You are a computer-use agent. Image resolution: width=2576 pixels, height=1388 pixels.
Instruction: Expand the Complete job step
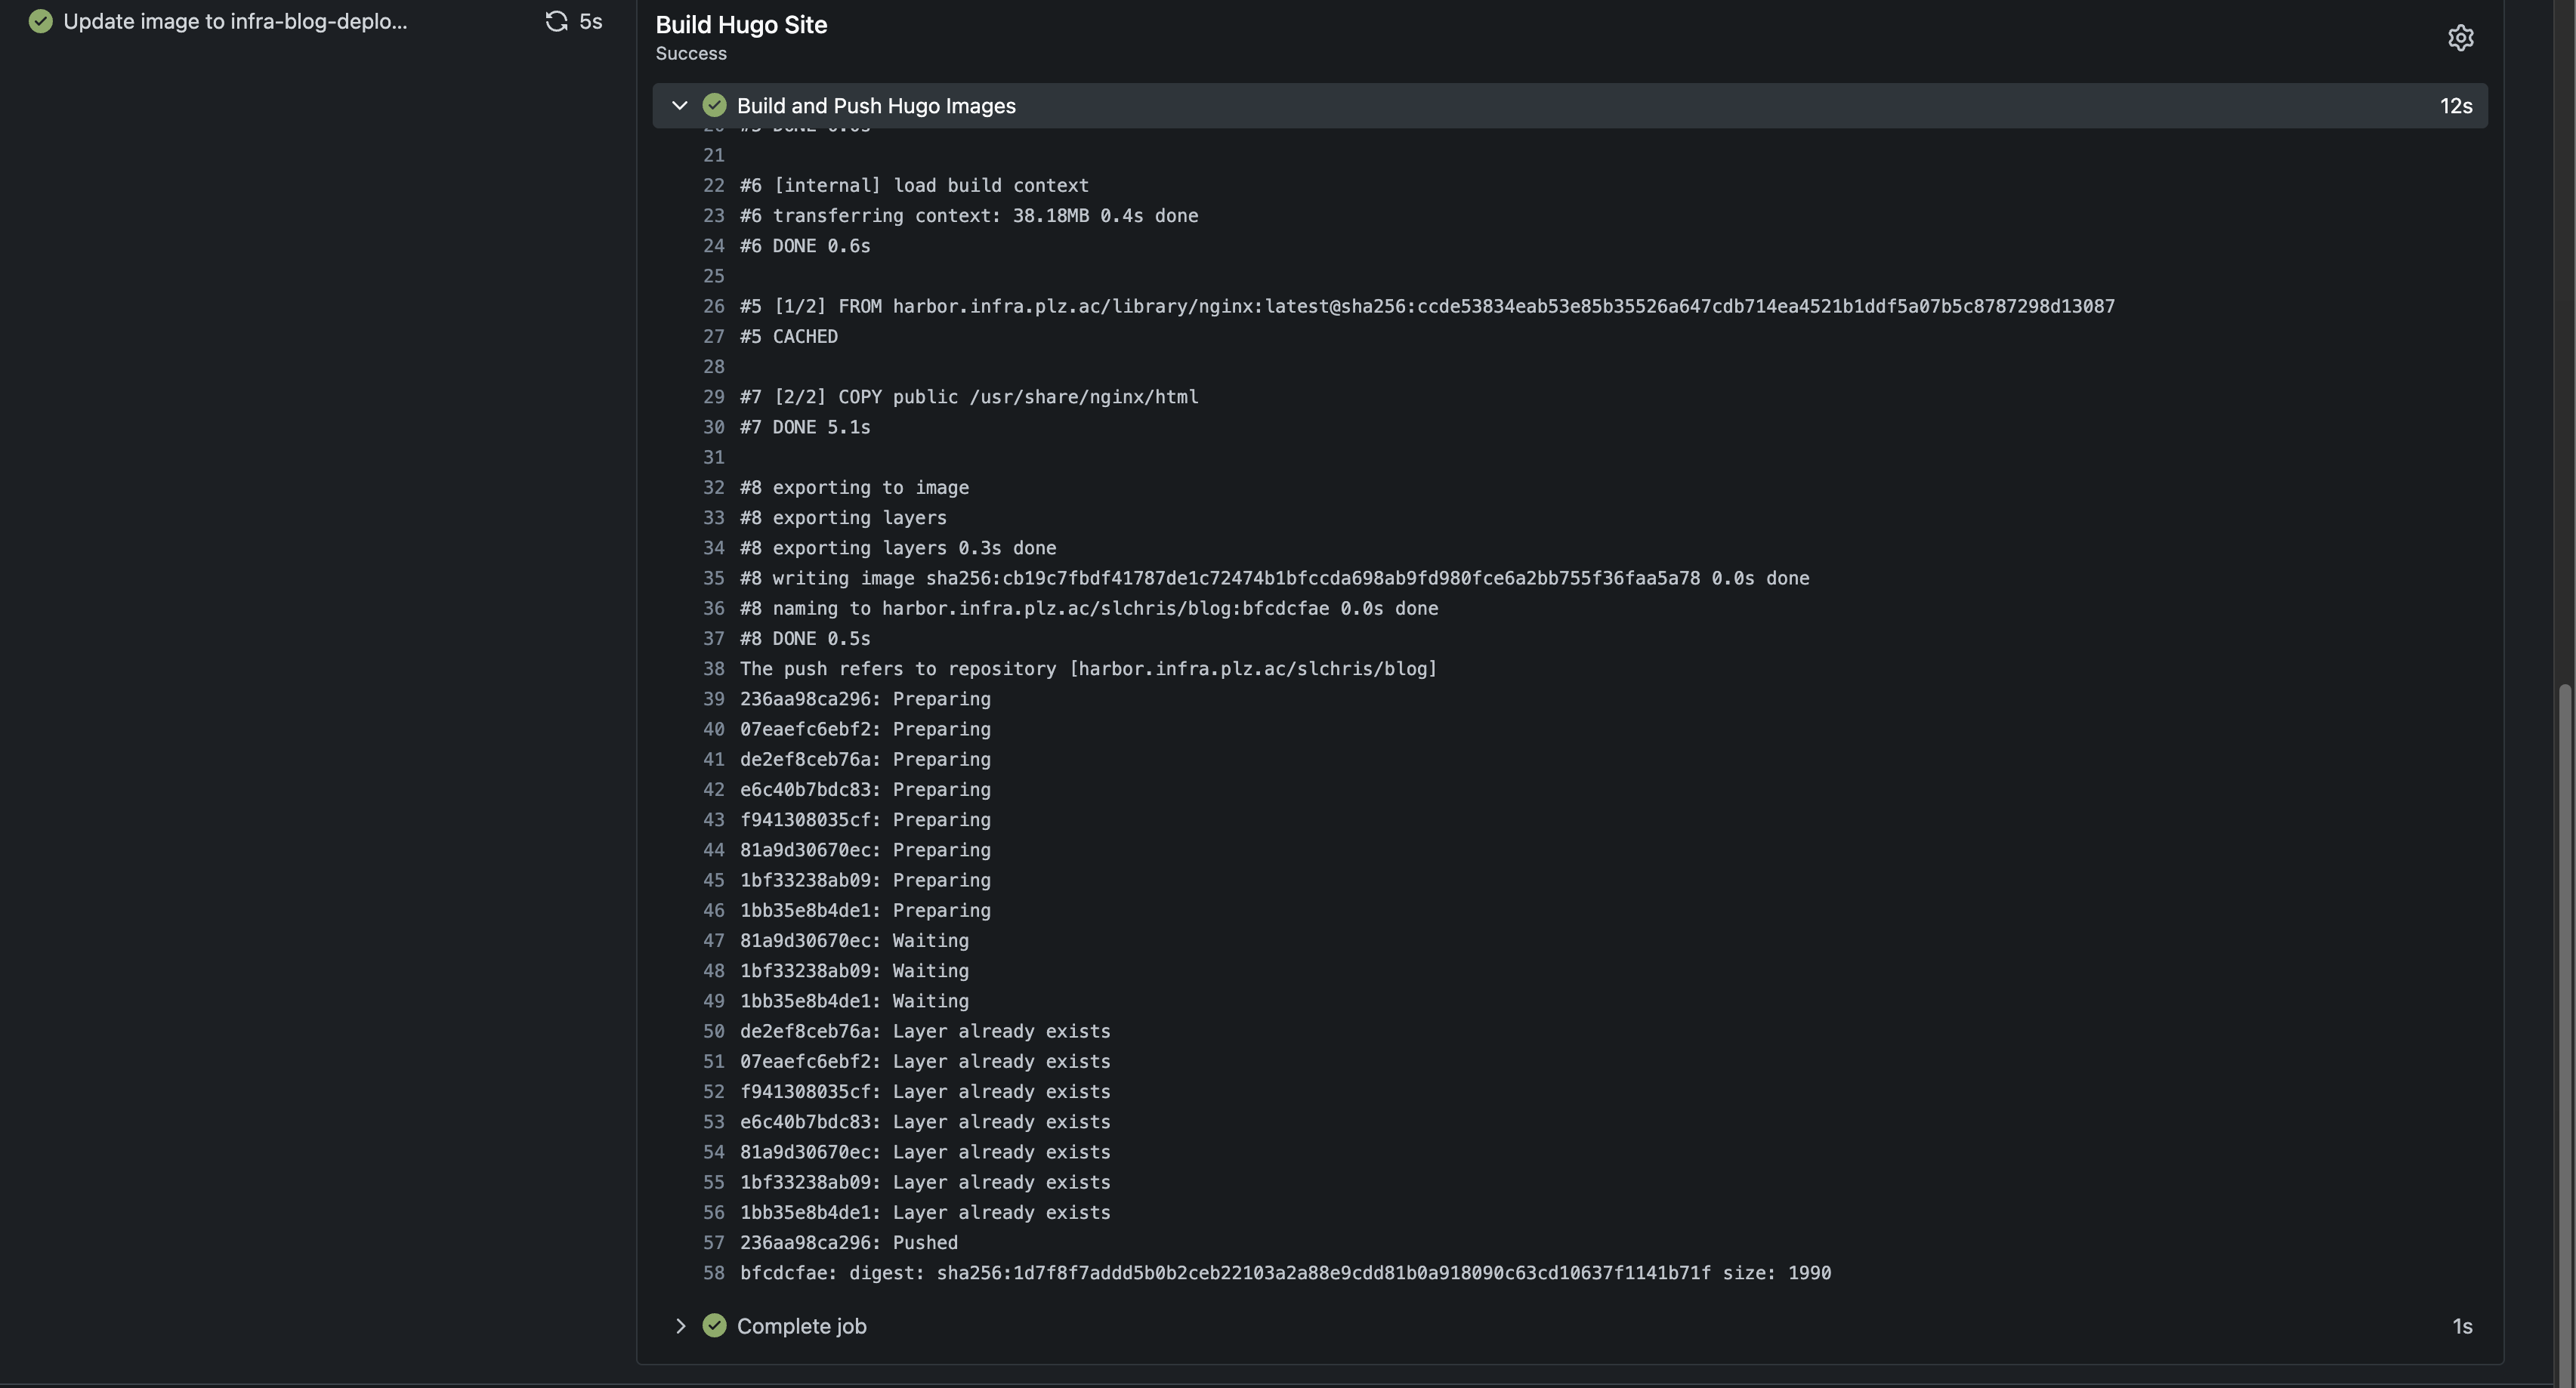(680, 1325)
